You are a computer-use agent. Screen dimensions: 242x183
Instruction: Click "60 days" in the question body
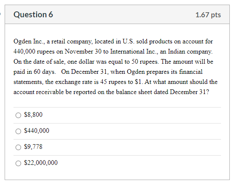click(x=45, y=72)
